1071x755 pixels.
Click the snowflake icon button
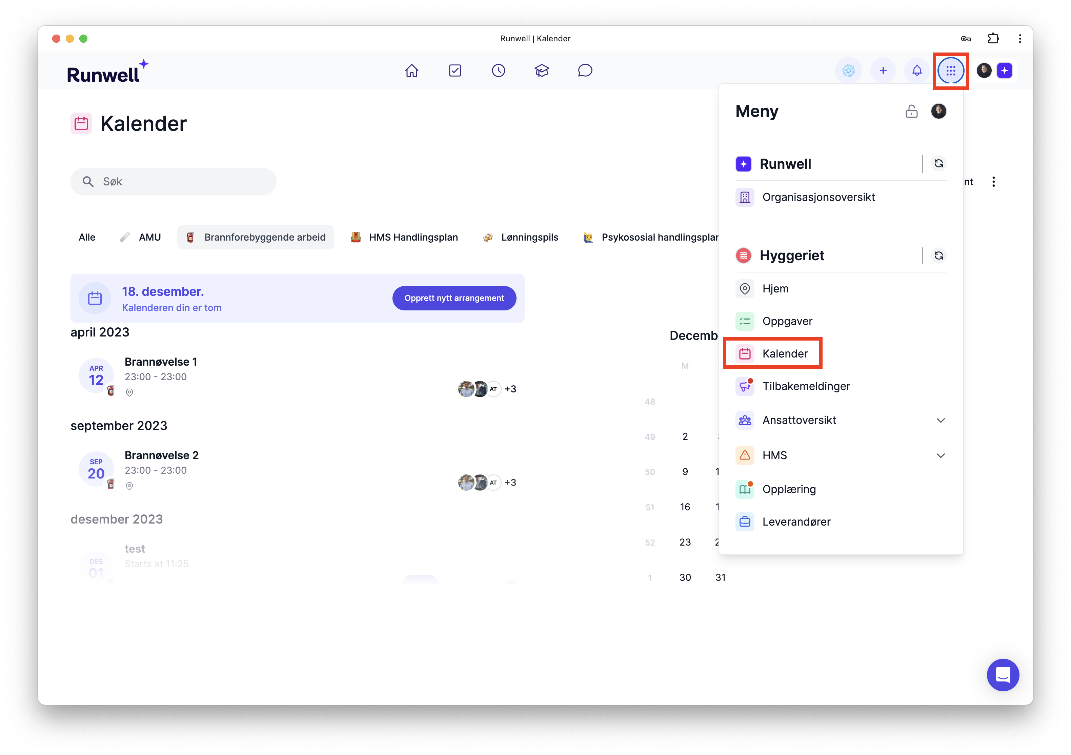click(849, 71)
